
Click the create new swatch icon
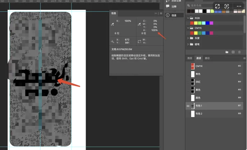pyautogui.click(x=233, y=52)
